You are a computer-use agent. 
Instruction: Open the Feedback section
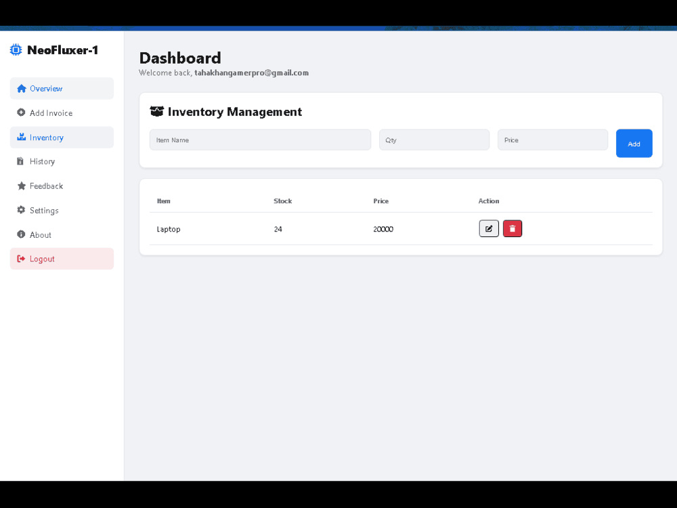pyautogui.click(x=62, y=186)
